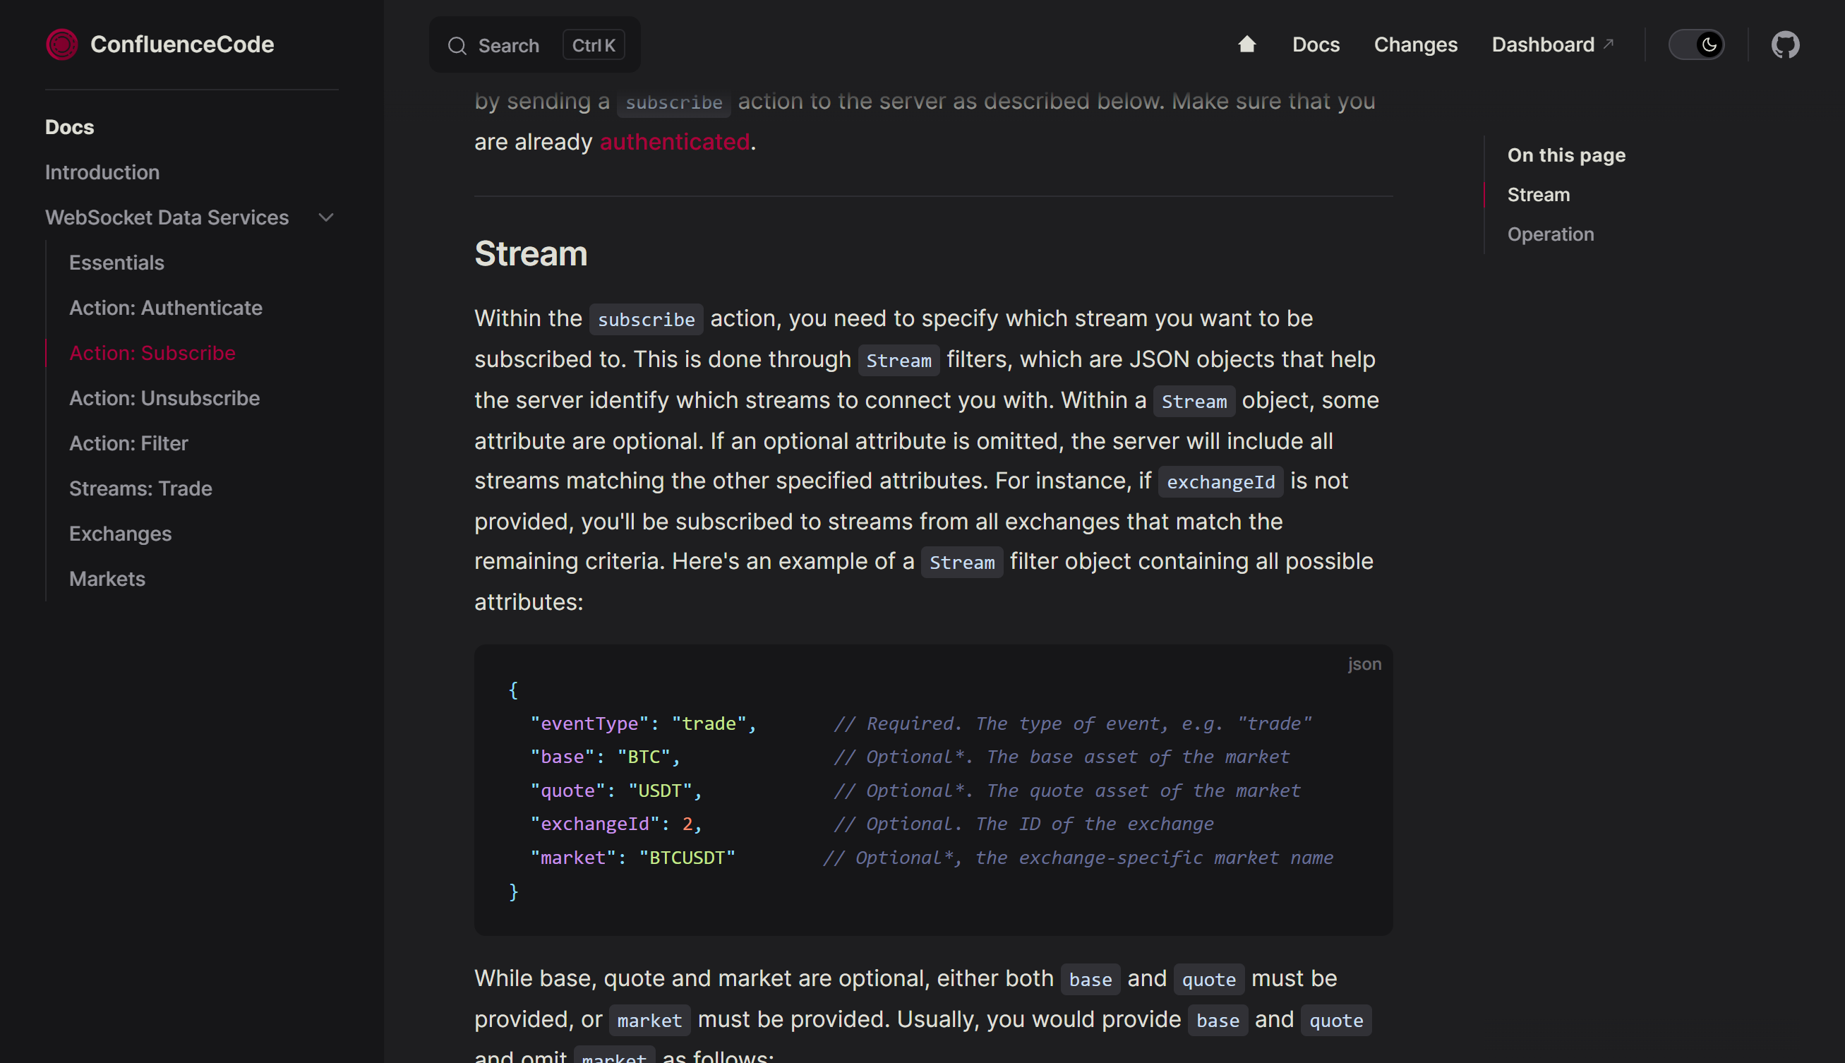Toggle dark mode theme switch
The image size is (1845, 1063).
[x=1696, y=45]
